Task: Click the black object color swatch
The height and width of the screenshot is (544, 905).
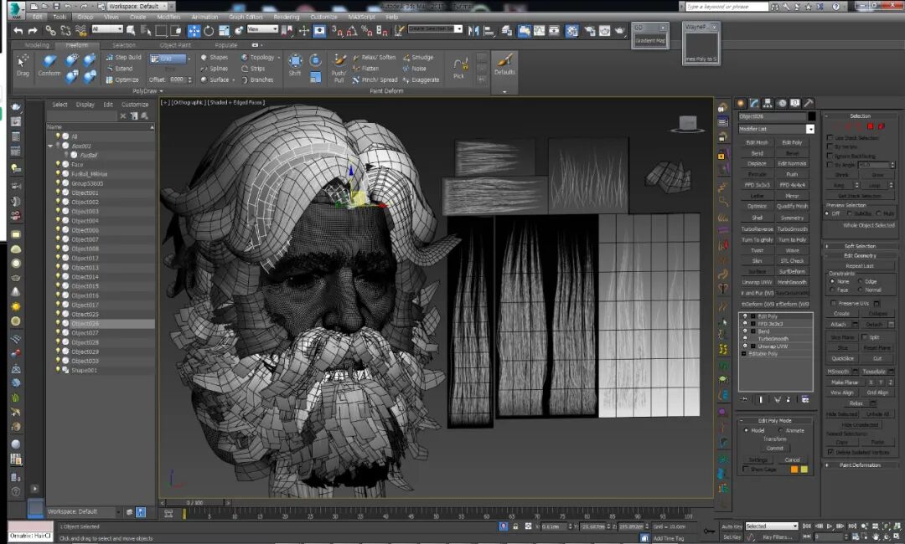Action: pos(811,116)
